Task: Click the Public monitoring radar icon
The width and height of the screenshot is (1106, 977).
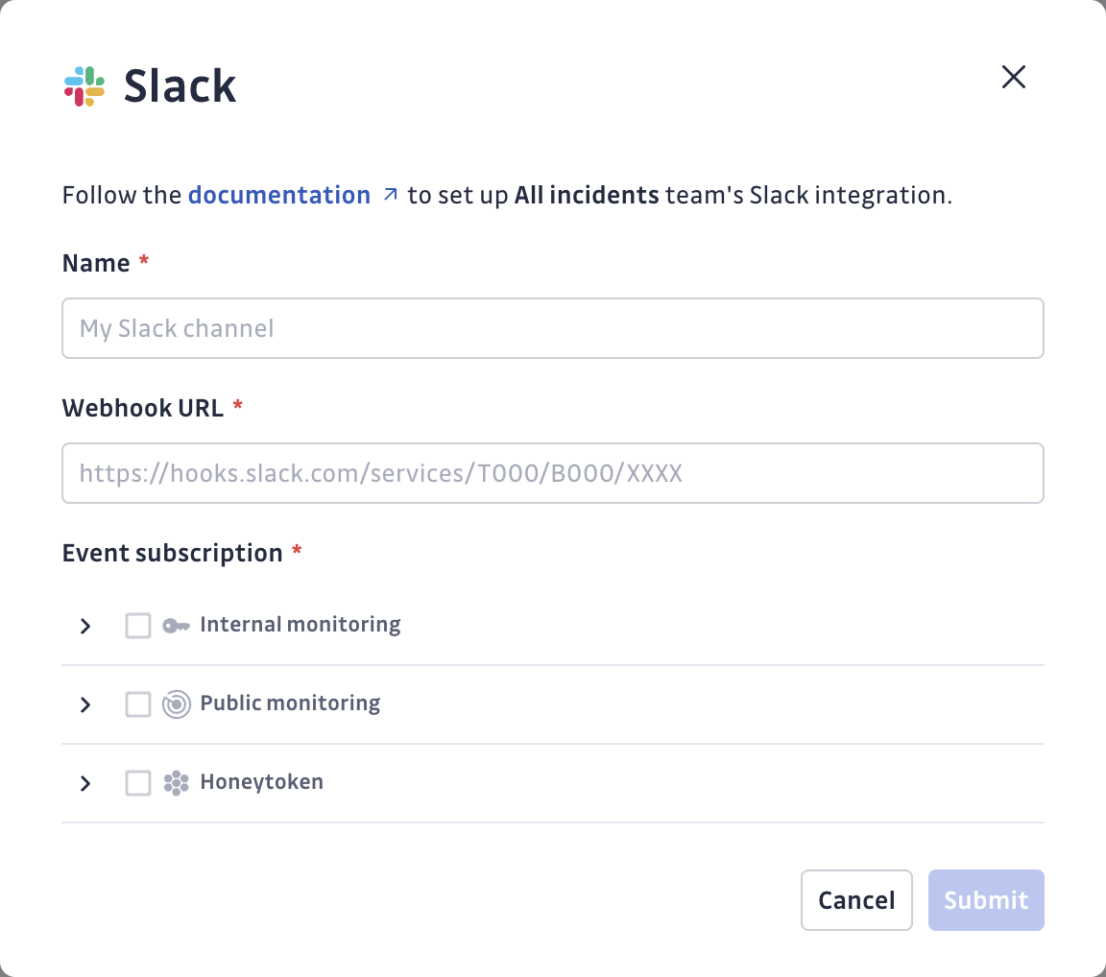Action: pos(176,704)
